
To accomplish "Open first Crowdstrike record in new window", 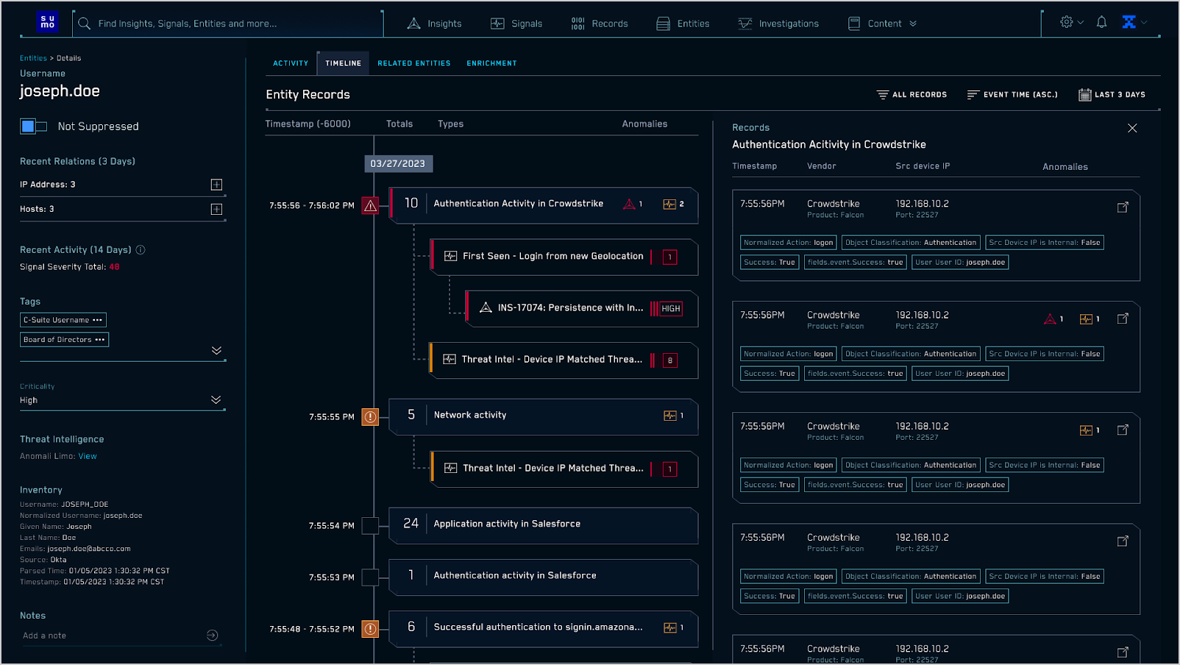I will pos(1123,207).
